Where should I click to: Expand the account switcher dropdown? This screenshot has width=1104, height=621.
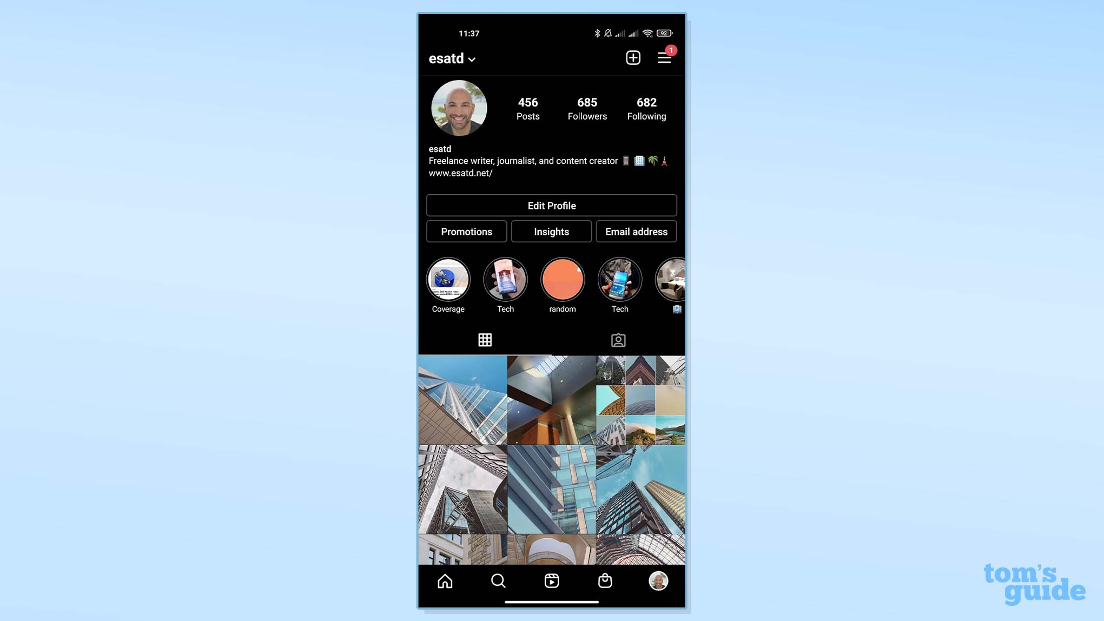coord(453,58)
